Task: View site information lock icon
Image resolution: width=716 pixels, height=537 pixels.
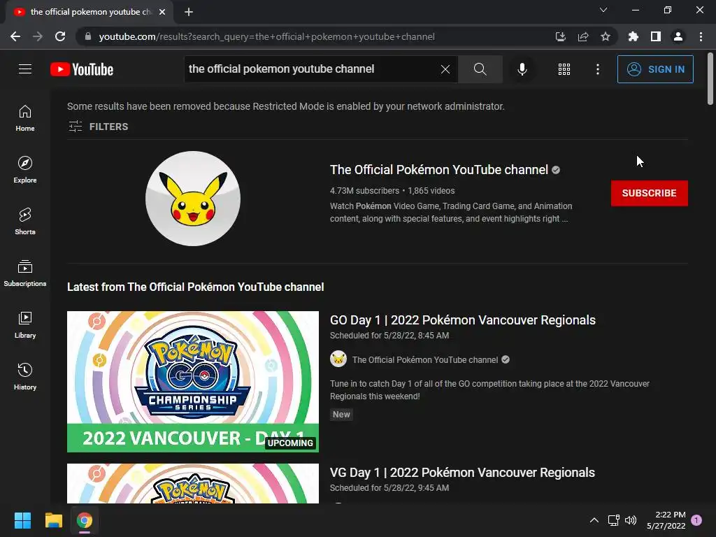Action: click(x=88, y=36)
